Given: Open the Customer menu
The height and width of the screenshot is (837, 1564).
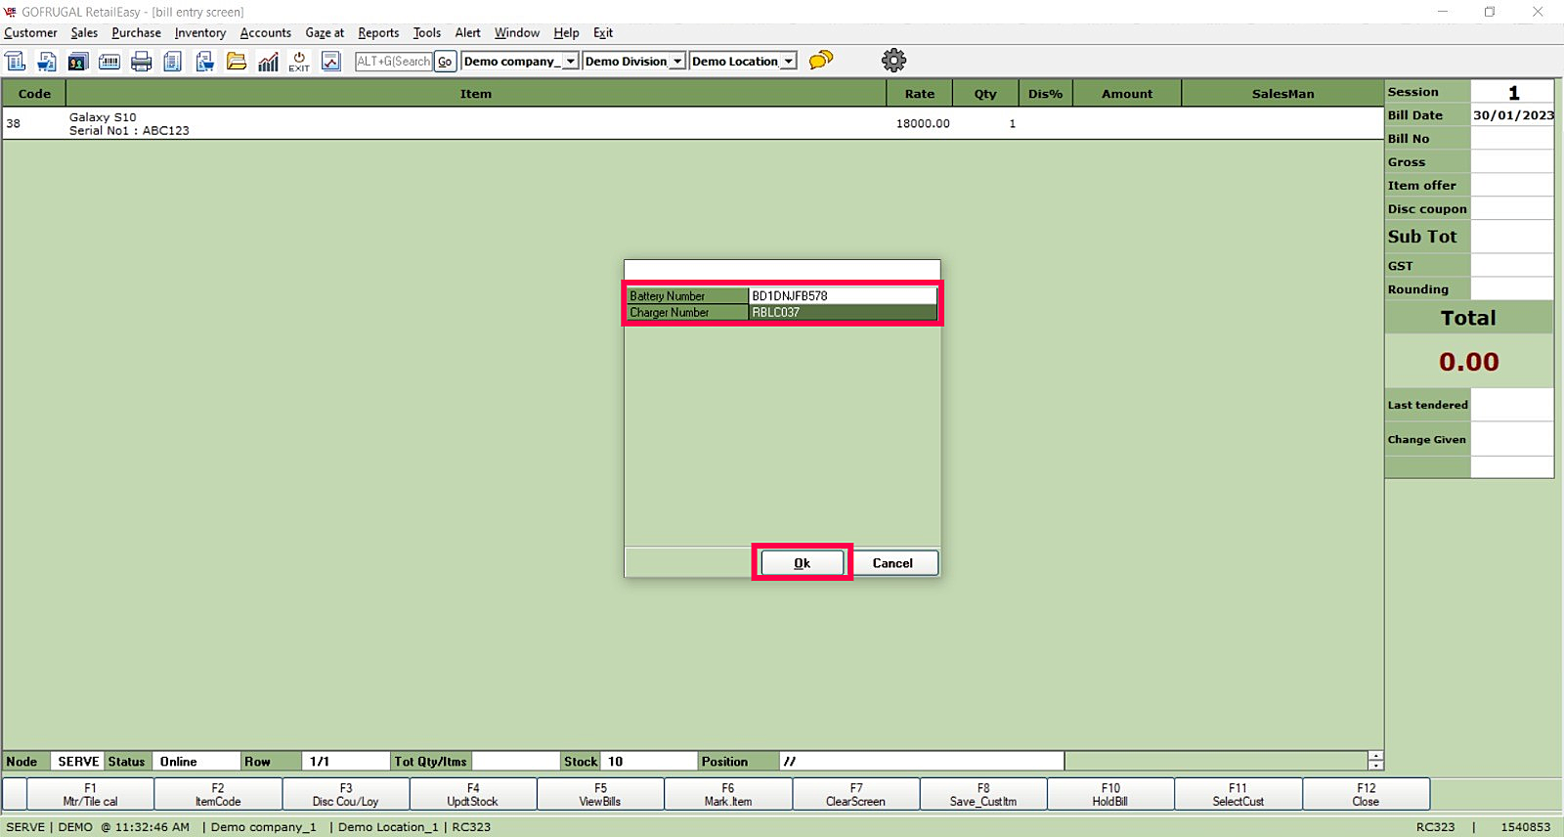Looking at the screenshot, I should (x=30, y=33).
